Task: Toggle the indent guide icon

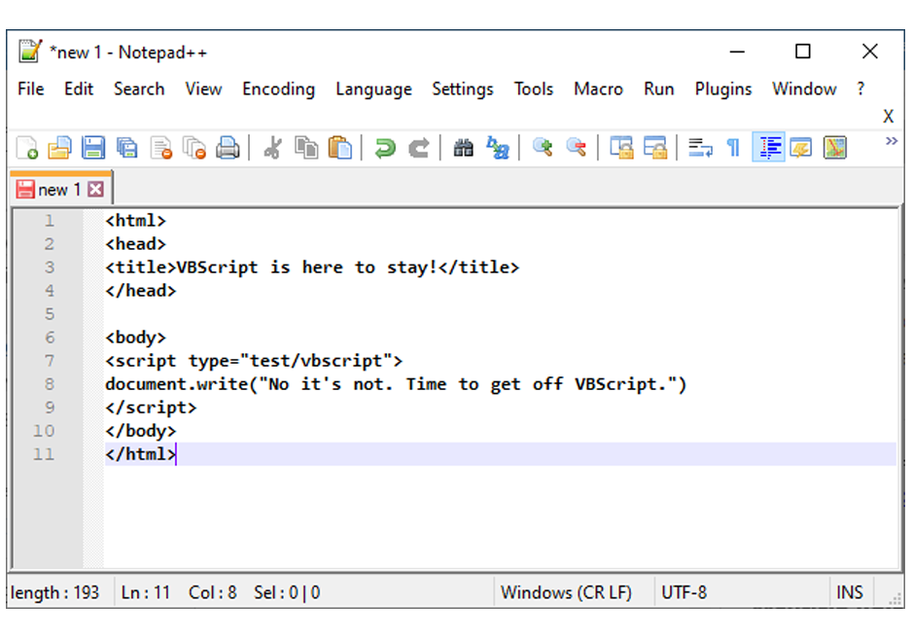Action: (x=768, y=147)
